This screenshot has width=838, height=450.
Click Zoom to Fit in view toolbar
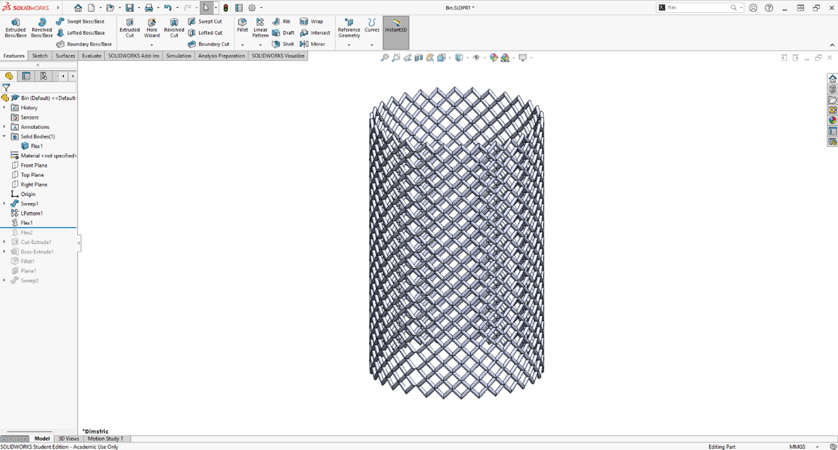[x=384, y=57]
